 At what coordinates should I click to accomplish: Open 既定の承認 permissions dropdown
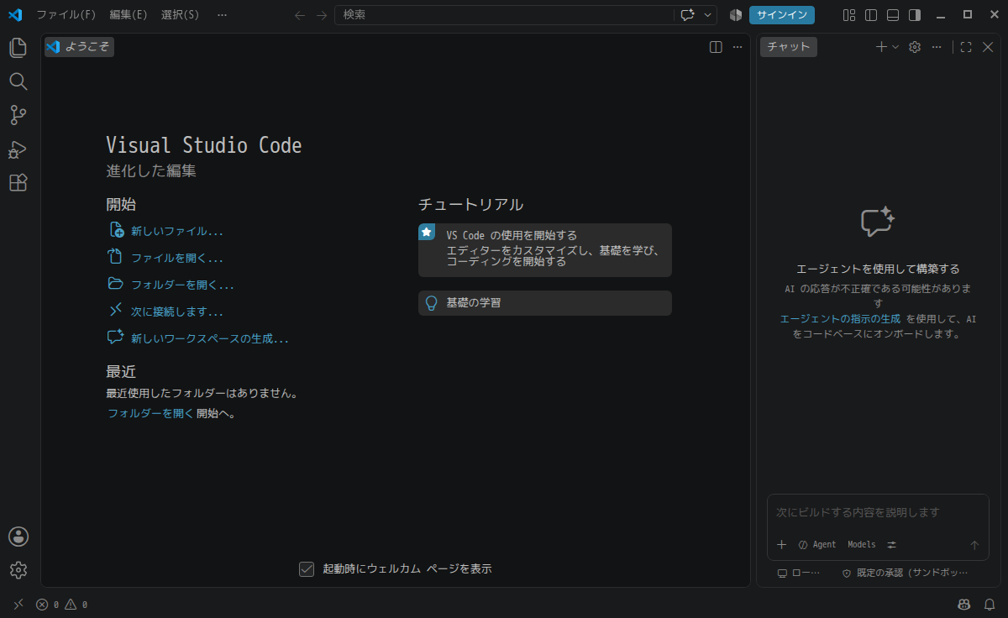tap(906, 573)
